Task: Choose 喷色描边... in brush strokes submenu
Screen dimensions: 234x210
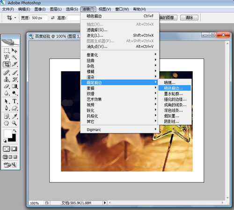Action: pyautogui.click(x=175, y=88)
